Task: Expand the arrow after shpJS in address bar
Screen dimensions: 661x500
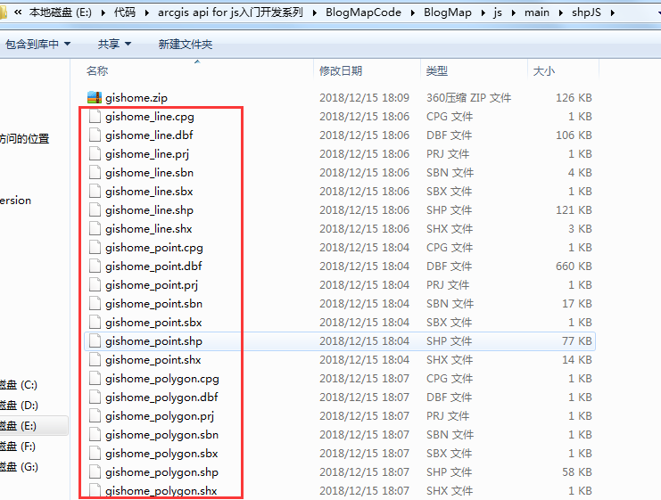Action: [612, 12]
